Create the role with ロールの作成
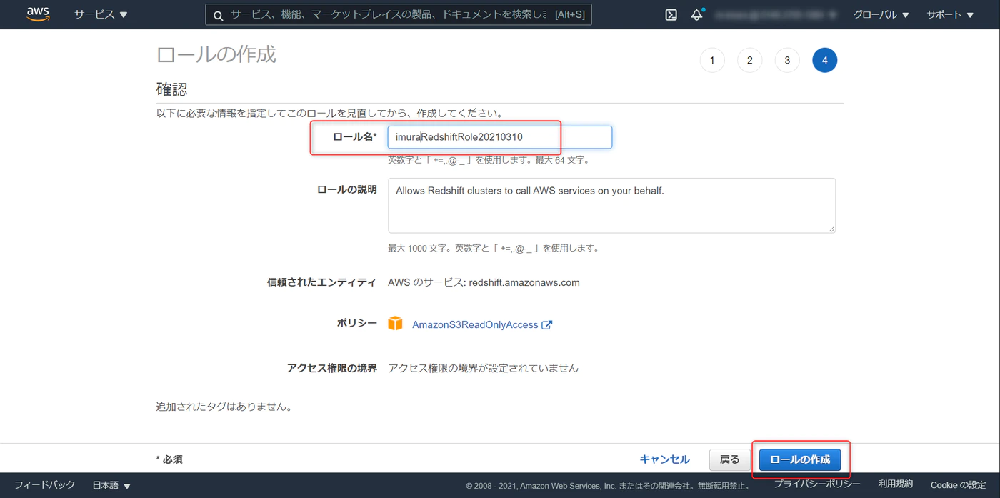The width and height of the screenshot is (1000, 498). [800, 459]
